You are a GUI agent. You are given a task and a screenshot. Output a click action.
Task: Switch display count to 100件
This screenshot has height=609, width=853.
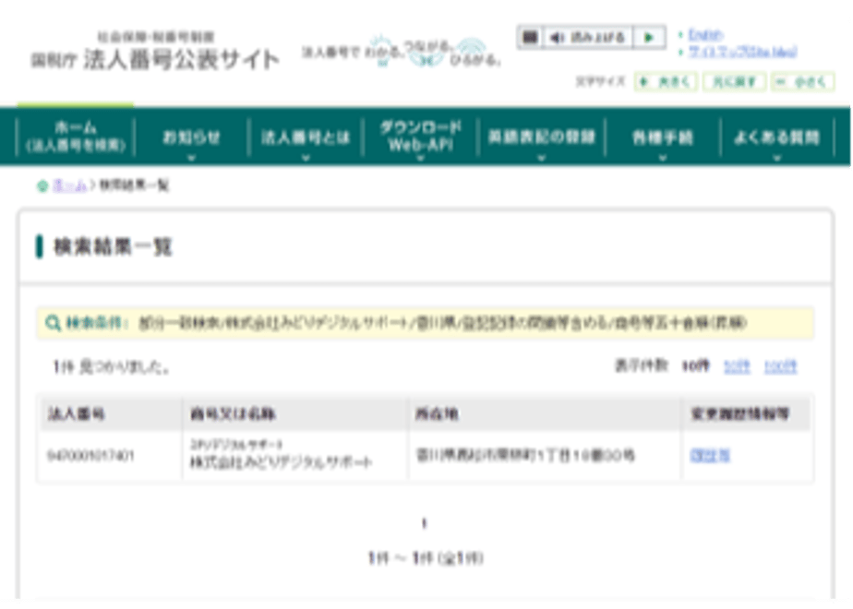(x=780, y=366)
